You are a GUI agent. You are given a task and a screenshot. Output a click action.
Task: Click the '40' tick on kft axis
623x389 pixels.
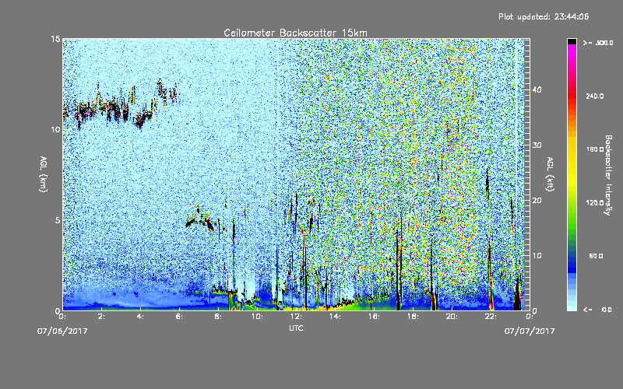[537, 89]
